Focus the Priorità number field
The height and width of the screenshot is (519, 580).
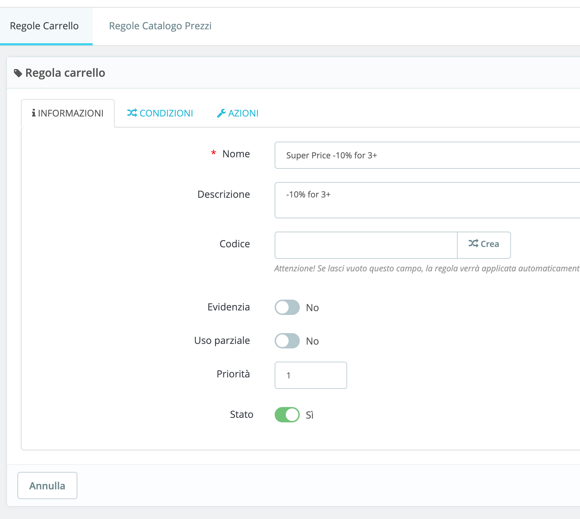click(x=311, y=375)
